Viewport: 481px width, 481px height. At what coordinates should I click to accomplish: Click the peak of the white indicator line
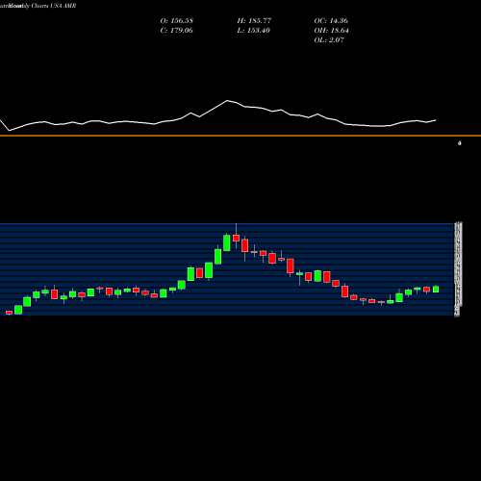(227, 101)
